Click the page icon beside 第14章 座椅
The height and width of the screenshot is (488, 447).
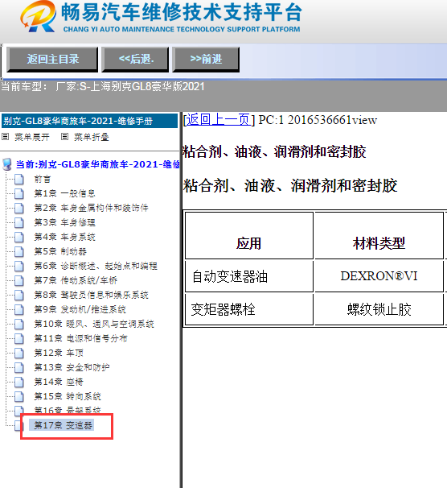coord(19,382)
